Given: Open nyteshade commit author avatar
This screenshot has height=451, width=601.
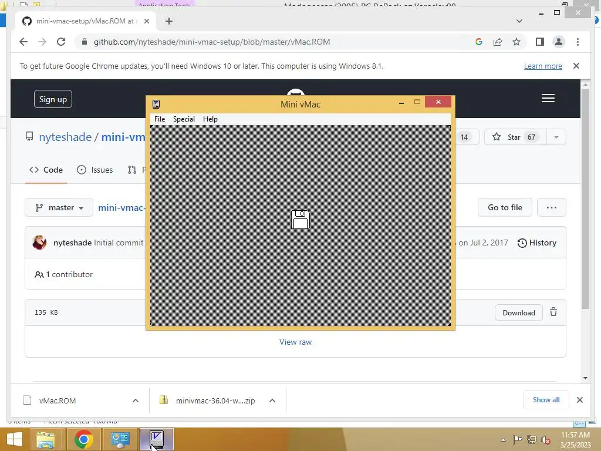Looking at the screenshot, I should point(39,243).
